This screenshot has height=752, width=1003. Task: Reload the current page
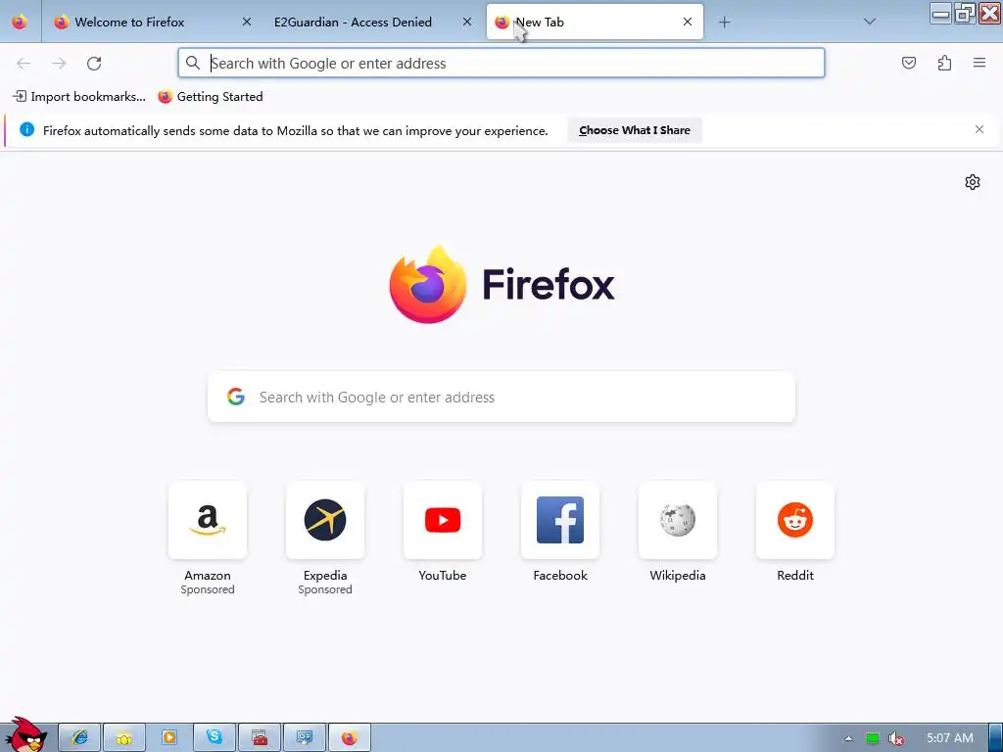click(94, 64)
